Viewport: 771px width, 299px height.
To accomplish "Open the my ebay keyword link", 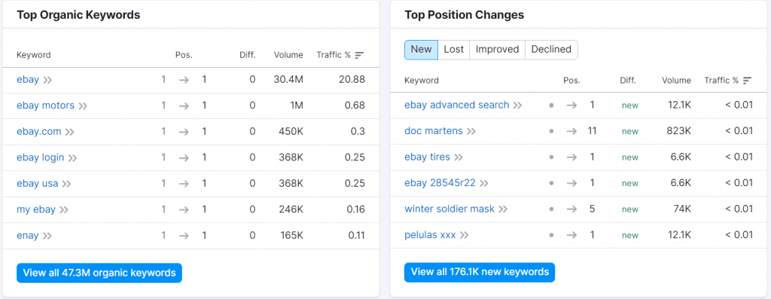I will [x=36, y=210].
